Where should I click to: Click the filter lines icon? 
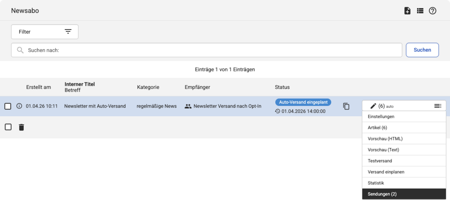[x=68, y=32]
